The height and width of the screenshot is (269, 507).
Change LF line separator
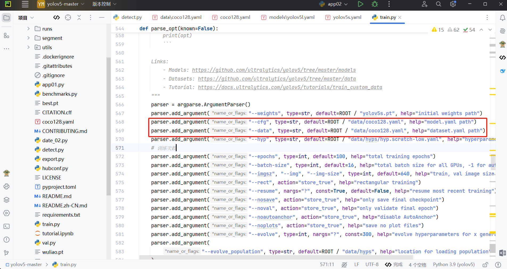tap(357, 264)
